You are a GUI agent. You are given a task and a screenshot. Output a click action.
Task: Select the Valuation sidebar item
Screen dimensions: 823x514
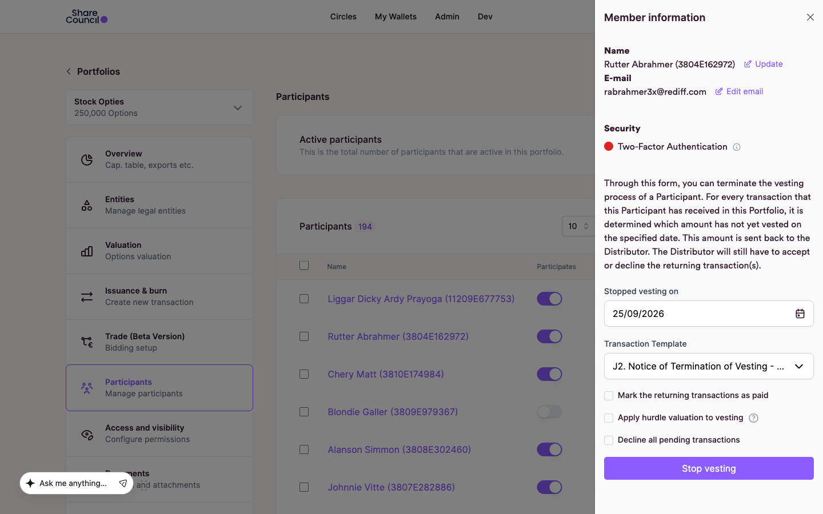coord(159,251)
